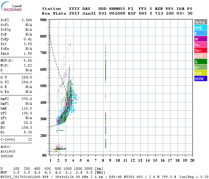This screenshot has width=209, height=179.
Task: Click the Lowell Digisonde logo
Action: coord(11,8)
